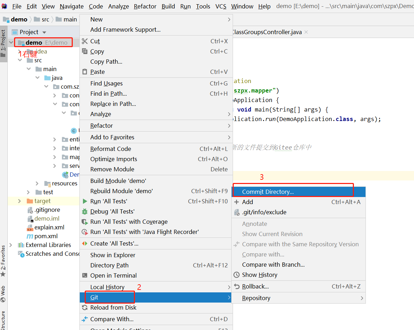414x330 pixels.
Task: Choose Compare with Branch...
Action: tap(299, 265)
